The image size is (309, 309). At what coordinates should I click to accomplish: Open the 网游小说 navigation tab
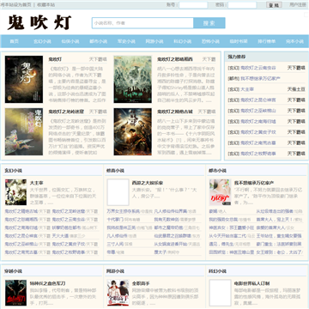[x=154, y=41]
